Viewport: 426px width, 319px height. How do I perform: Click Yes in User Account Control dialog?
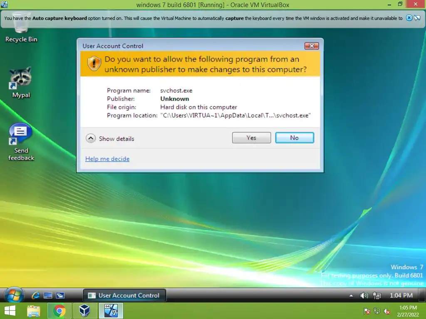(x=251, y=138)
